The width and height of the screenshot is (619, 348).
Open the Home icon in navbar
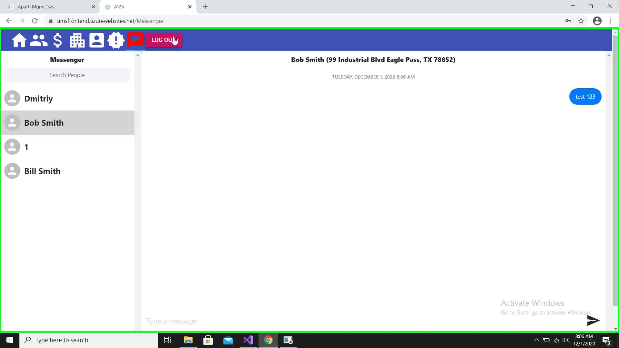pyautogui.click(x=19, y=40)
